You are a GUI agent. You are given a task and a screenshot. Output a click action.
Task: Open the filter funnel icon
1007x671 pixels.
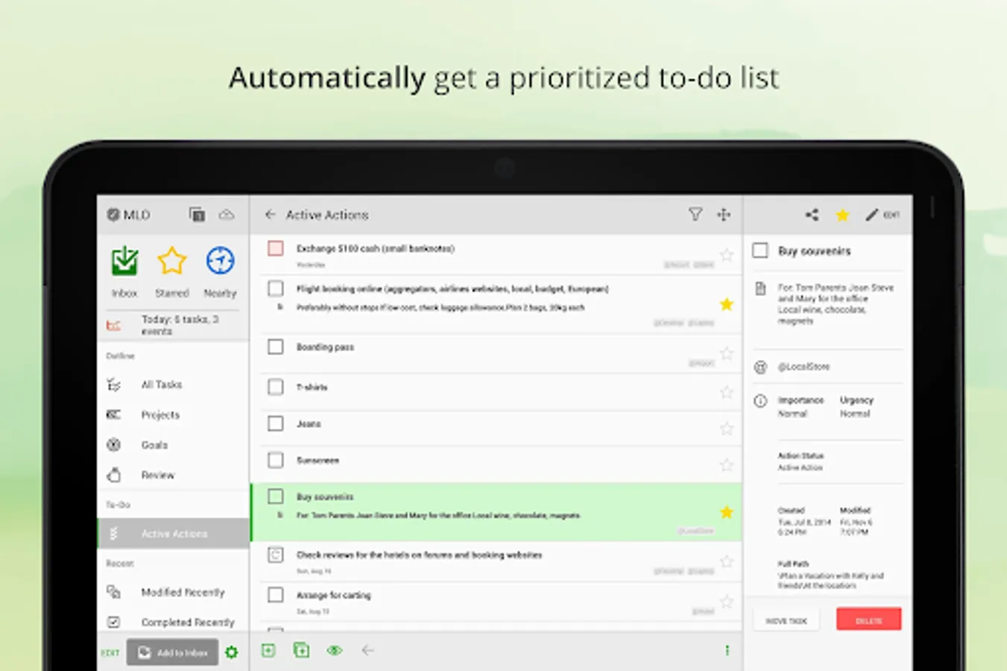(695, 215)
